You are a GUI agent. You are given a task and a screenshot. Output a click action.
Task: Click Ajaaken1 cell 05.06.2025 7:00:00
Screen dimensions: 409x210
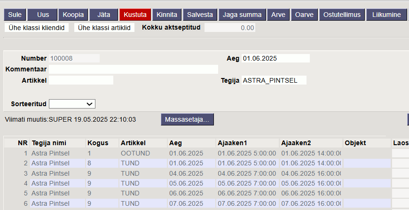coord(248,183)
